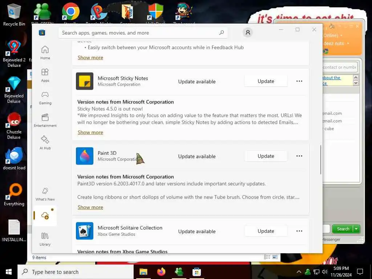Screen dimensions: 372x279
Task: Open the 'about the' link in Messenger
Action: point(332,78)
